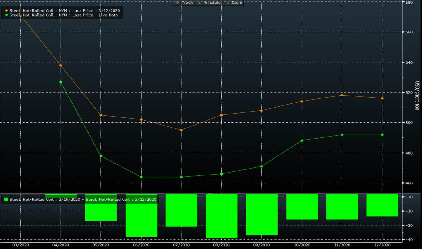Click the green spread bar for 12/2020

pos(382,205)
